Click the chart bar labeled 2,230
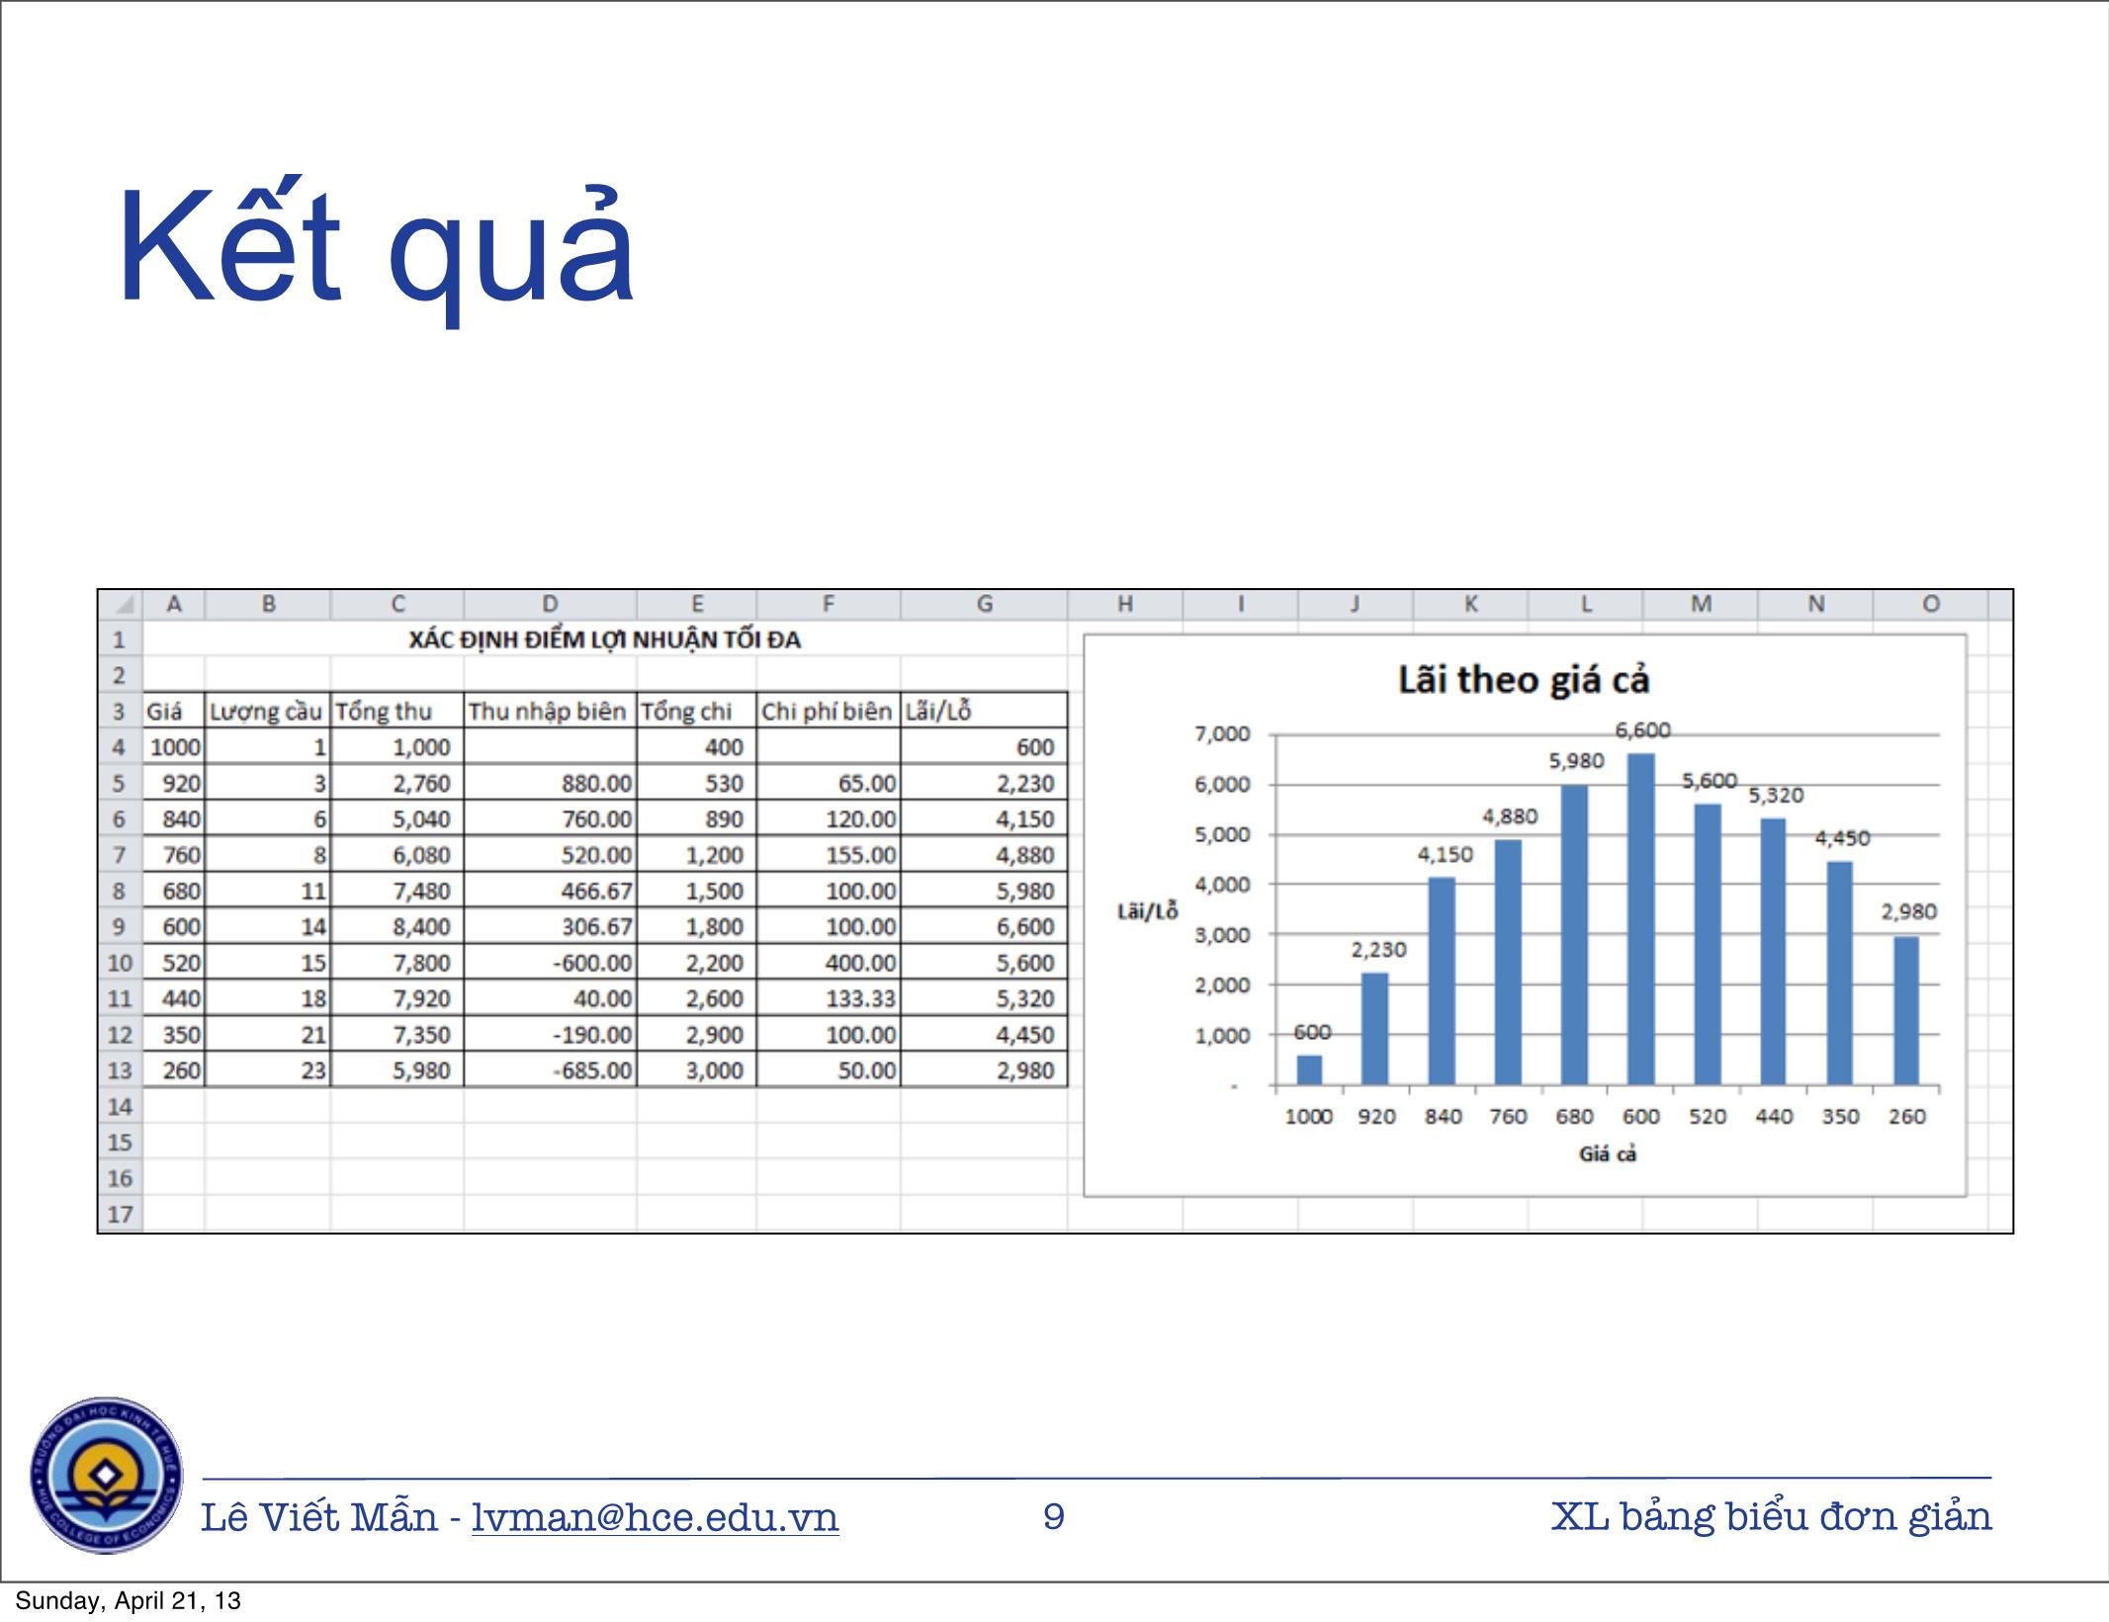The width and height of the screenshot is (2109, 1622). point(1374,1029)
